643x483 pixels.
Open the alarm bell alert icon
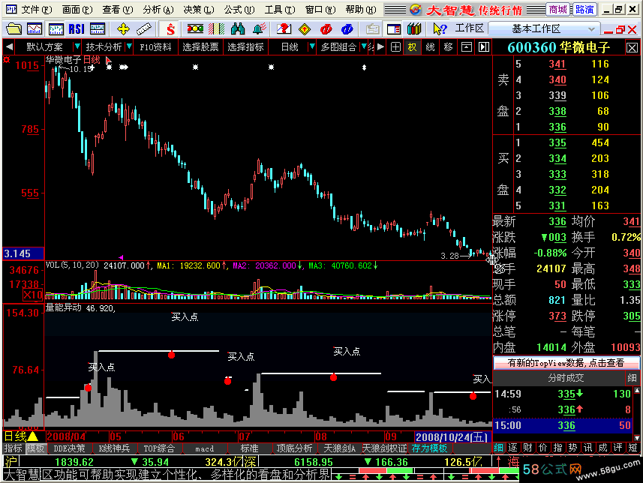(259, 29)
